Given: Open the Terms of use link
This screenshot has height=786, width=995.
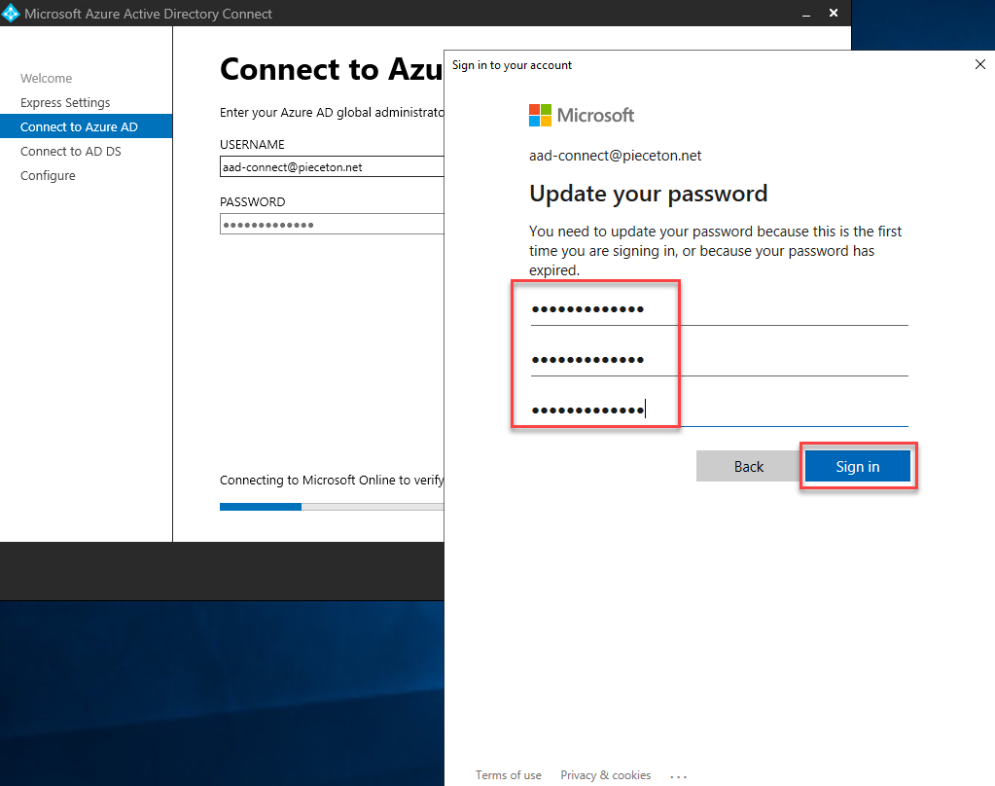Looking at the screenshot, I should [x=509, y=775].
